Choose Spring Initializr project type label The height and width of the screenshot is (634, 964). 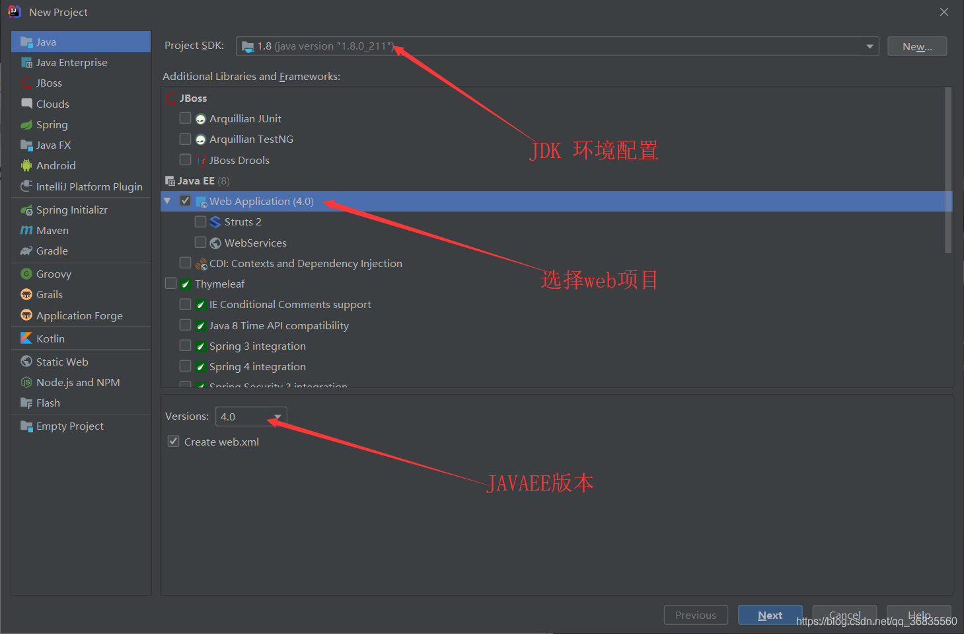click(72, 210)
